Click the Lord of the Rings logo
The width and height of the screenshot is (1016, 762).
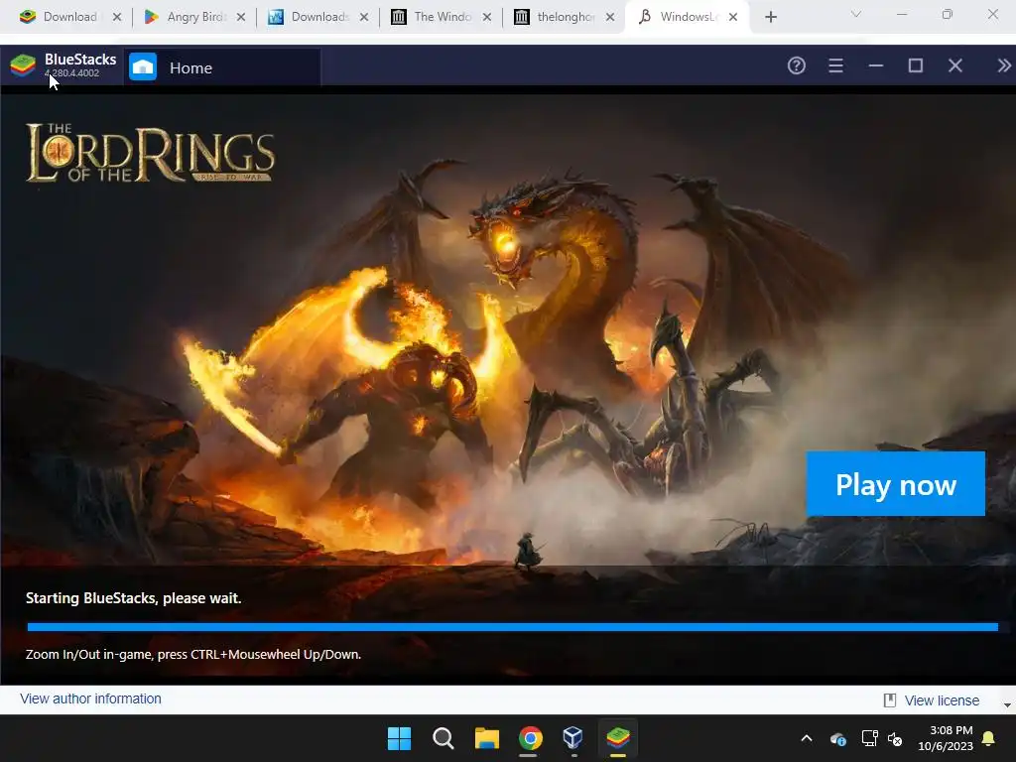tap(151, 153)
